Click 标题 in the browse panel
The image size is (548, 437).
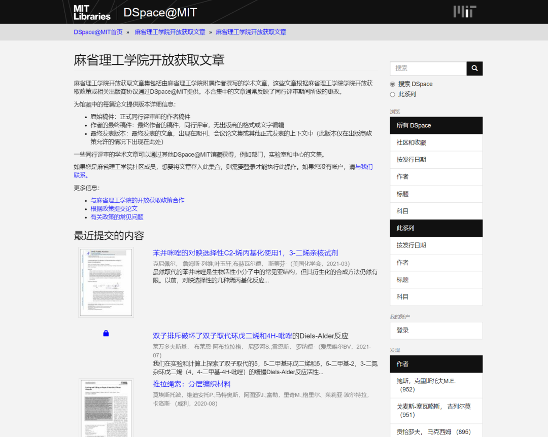point(402,194)
